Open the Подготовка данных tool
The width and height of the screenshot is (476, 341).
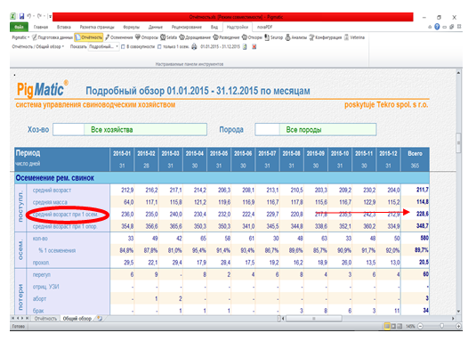(x=52, y=37)
